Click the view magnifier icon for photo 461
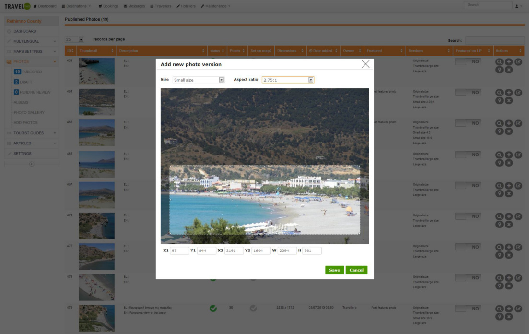This screenshot has width=529, height=334. point(499,93)
